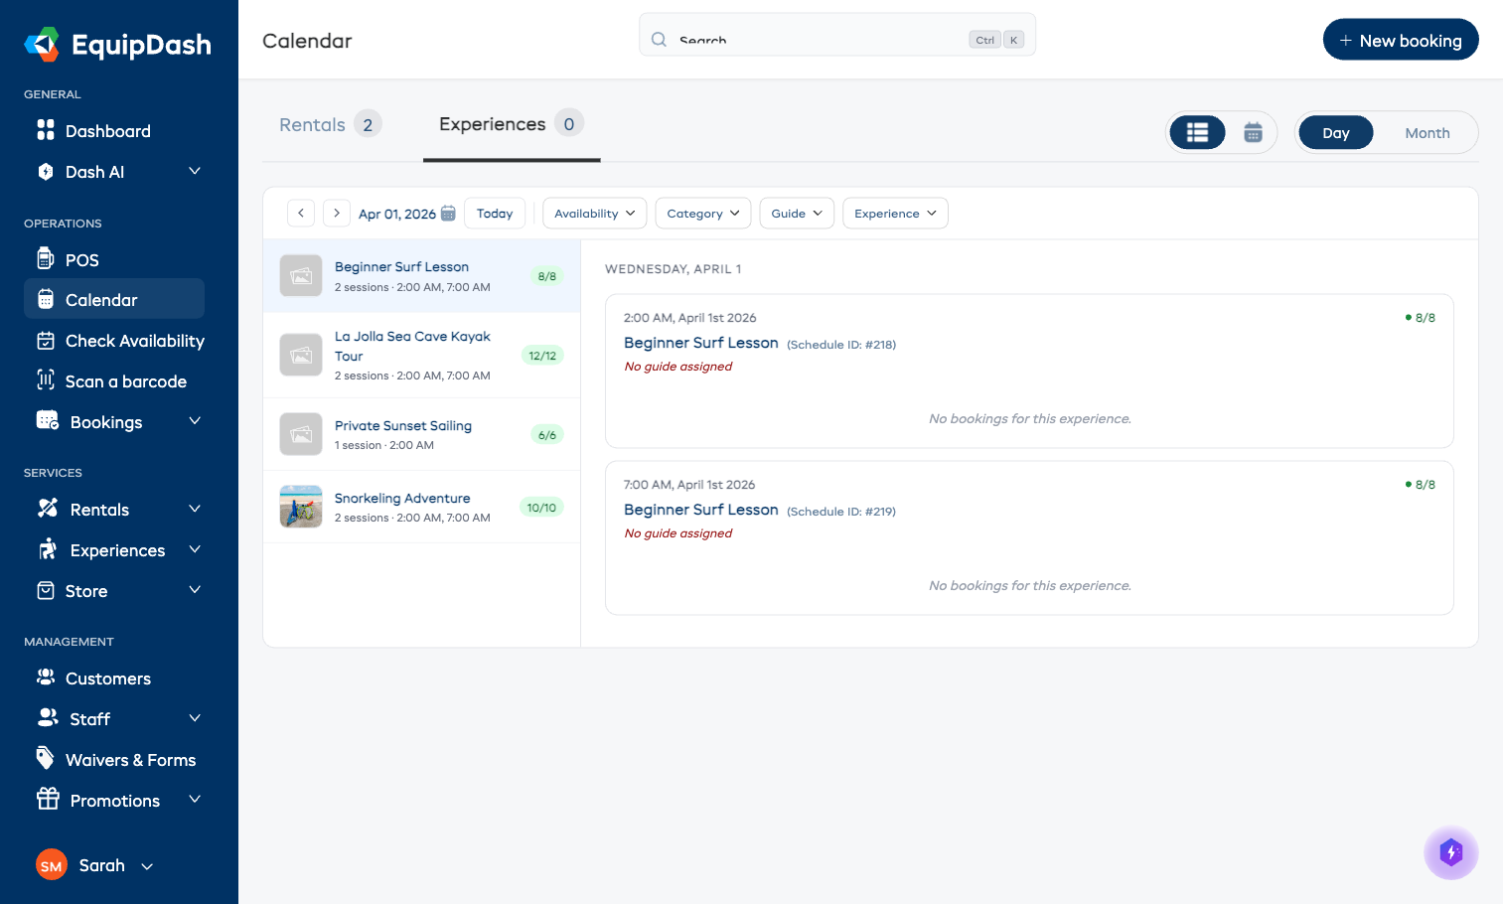The height and width of the screenshot is (904, 1503).
Task: Click the purple AI assistant bubble
Action: click(1450, 852)
